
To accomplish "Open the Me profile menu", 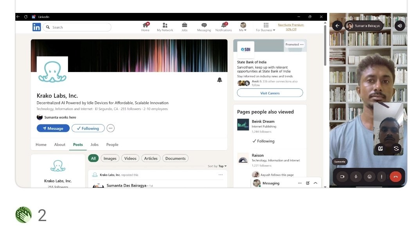I will pos(243,27).
